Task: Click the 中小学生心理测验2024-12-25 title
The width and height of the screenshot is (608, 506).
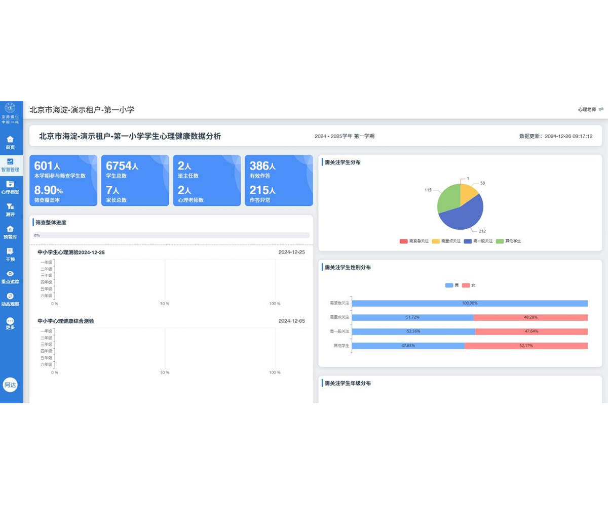Action: coord(71,252)
